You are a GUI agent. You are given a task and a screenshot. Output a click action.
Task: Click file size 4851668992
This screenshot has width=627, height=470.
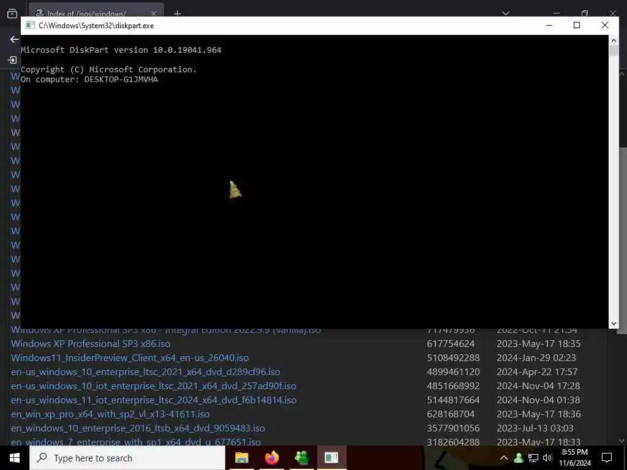point(453,386)
